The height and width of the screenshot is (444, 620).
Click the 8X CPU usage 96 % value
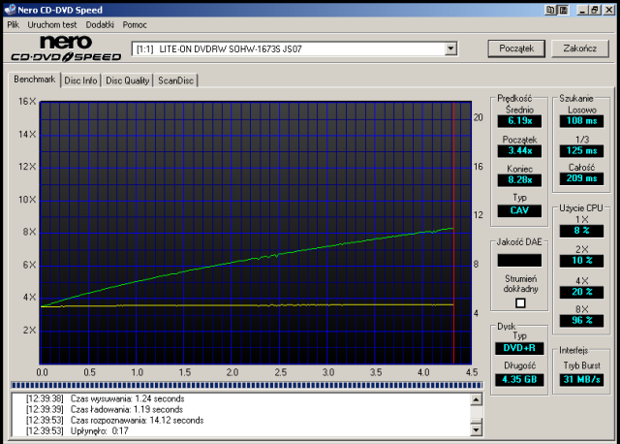pyautogui.click(x=581, y=321)
